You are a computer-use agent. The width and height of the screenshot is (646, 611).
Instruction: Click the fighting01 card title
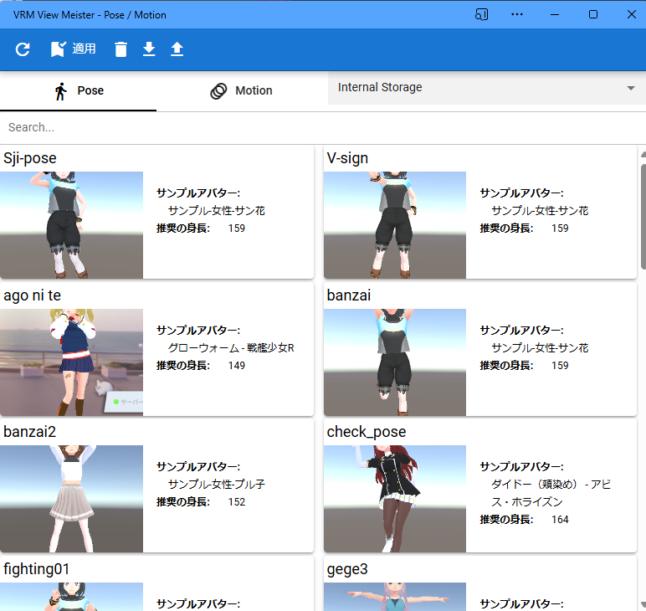(36, 569)
